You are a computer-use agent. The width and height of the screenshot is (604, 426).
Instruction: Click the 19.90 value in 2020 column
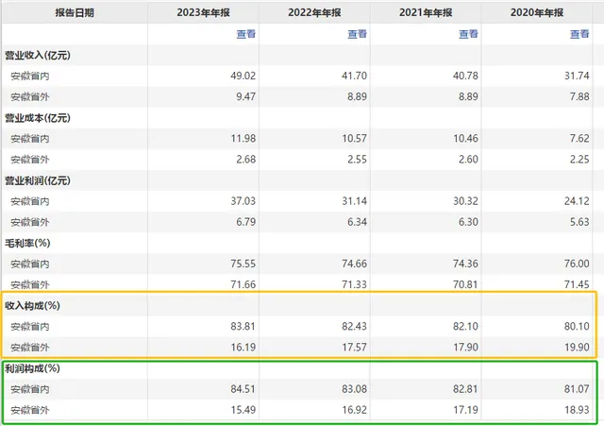[x=577, y=346]
